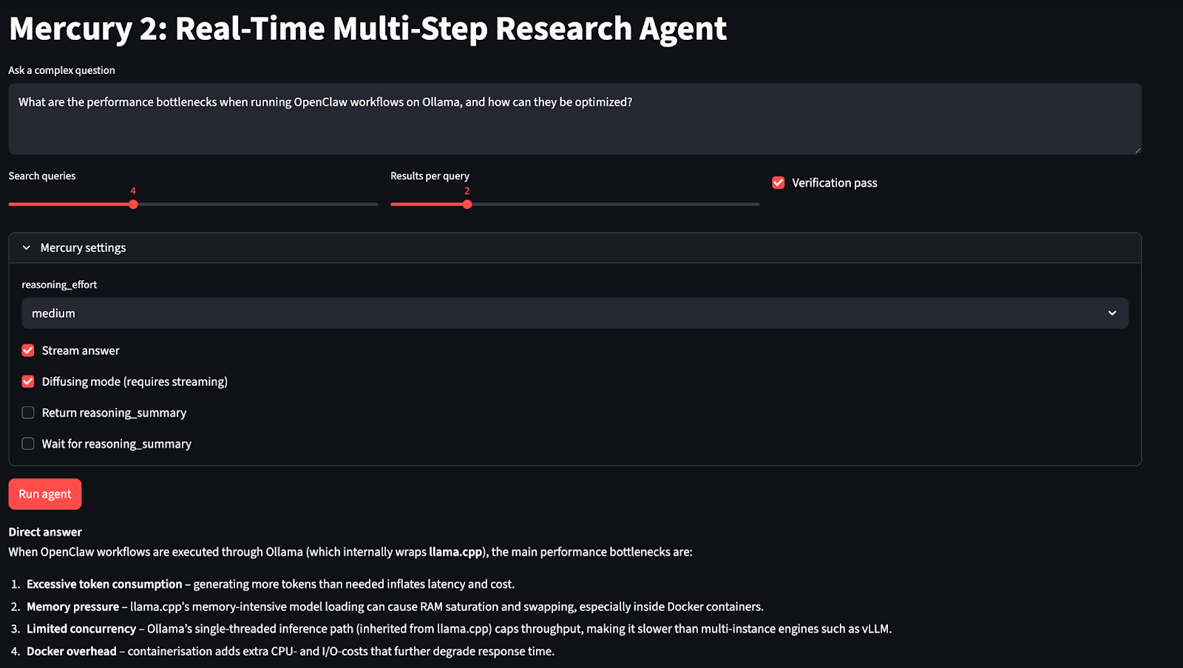Click the Direct answer heading

coord(45,532)
